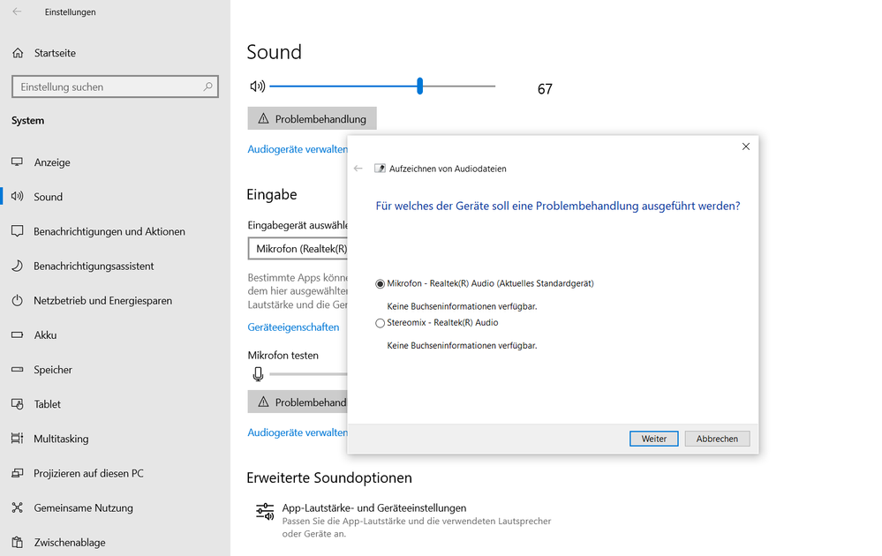Close the troubleshooting dialog with X
The image size is (882, 556).
pos(746,147)
